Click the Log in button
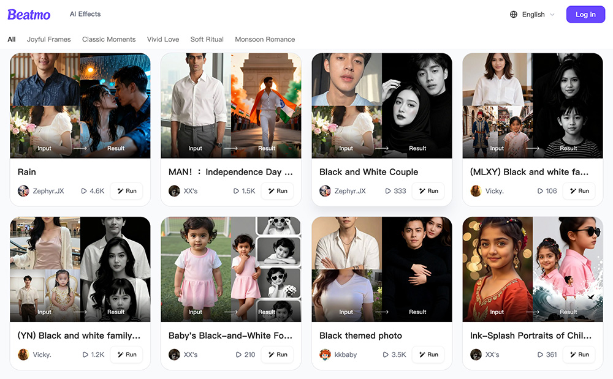Viewport: 613px width, 379px height. [x=585, y=15]
